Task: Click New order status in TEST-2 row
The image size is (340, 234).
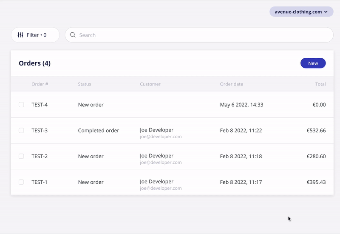Action: click(x=91, y=156)
